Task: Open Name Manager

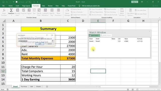Action: point(67,12)
